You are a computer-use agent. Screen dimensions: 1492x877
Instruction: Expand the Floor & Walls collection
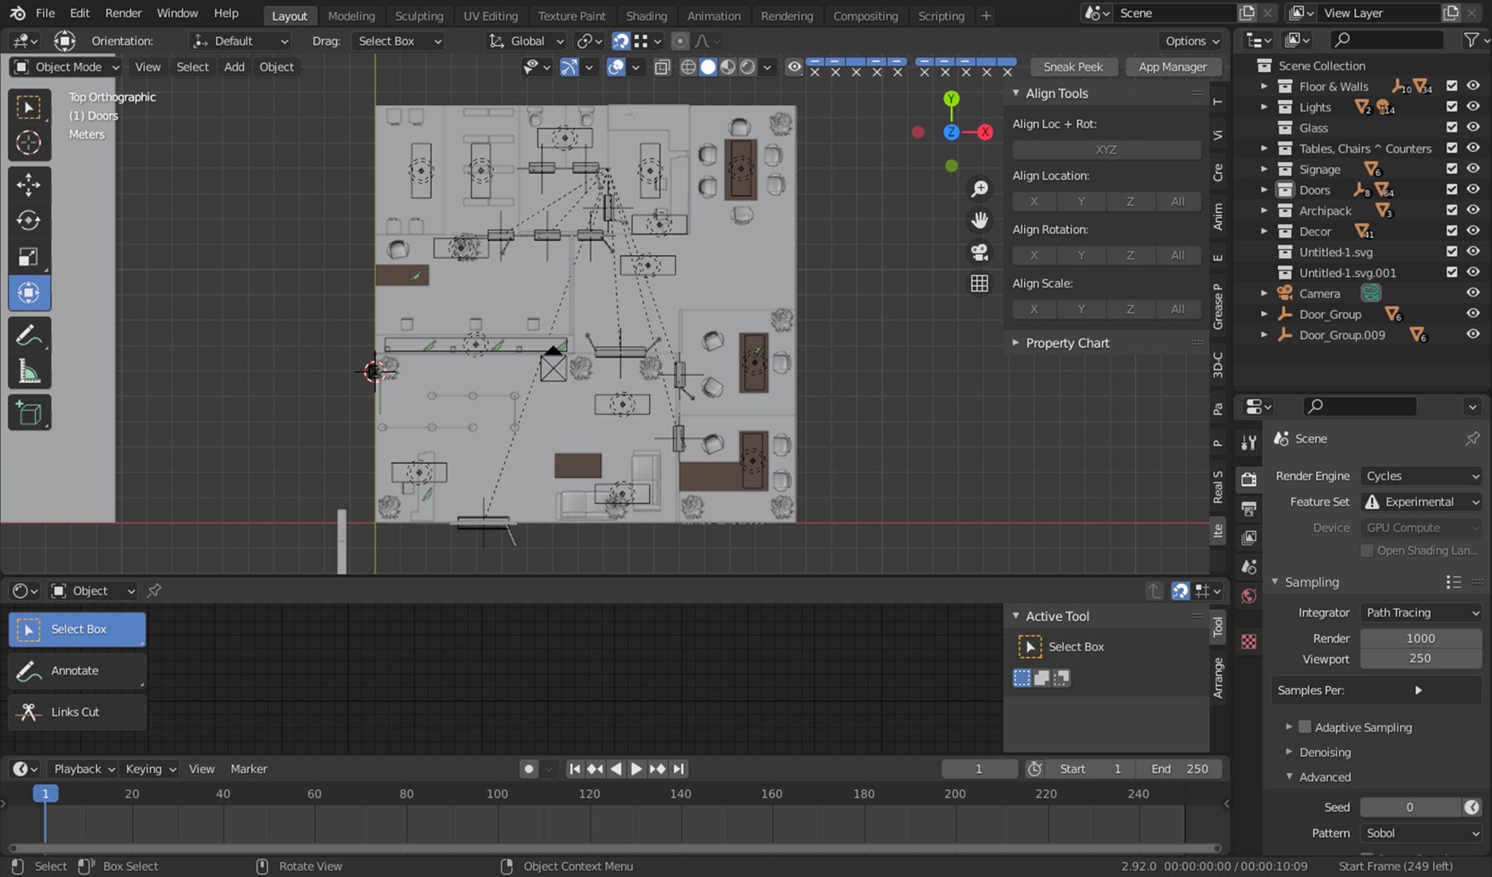pos(1264,86)
